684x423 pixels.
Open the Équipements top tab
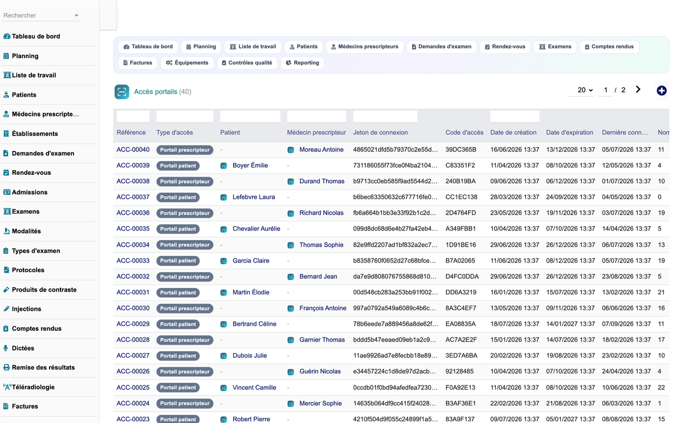(188, 63)
